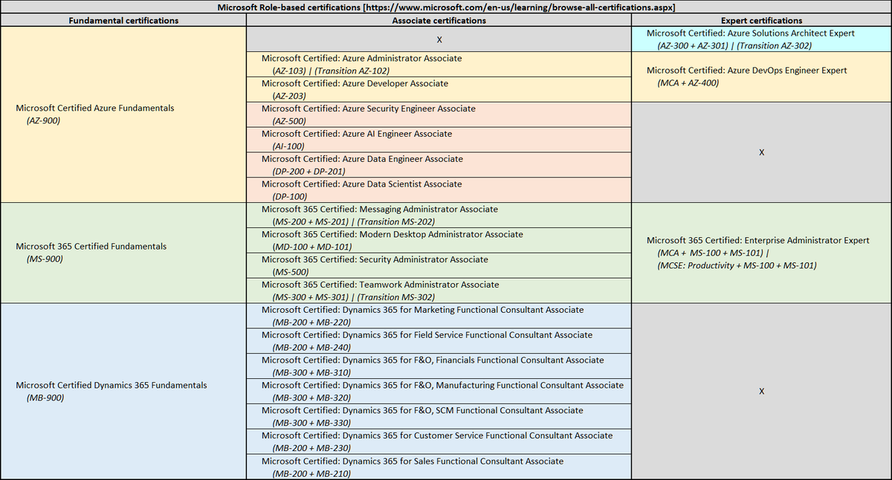Click the (DP-100) exam code
Screen dimensions: 892x480
[x=289, y=196]
